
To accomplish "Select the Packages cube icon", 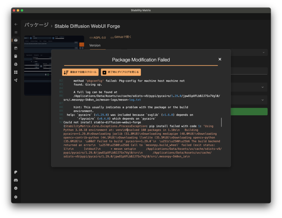I will tap(16, 40).
